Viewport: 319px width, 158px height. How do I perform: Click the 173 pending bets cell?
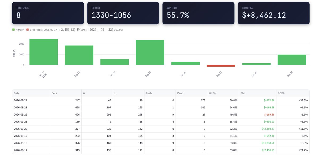tap(191, 100)
